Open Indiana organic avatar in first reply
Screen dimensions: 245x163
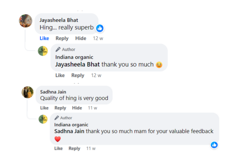43,51
